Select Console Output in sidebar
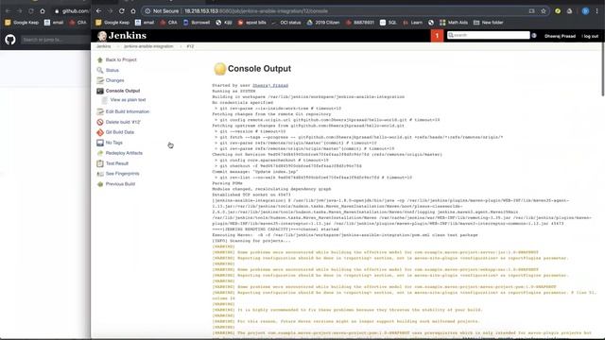Viewport: 605px width, 340px height. 123,91
